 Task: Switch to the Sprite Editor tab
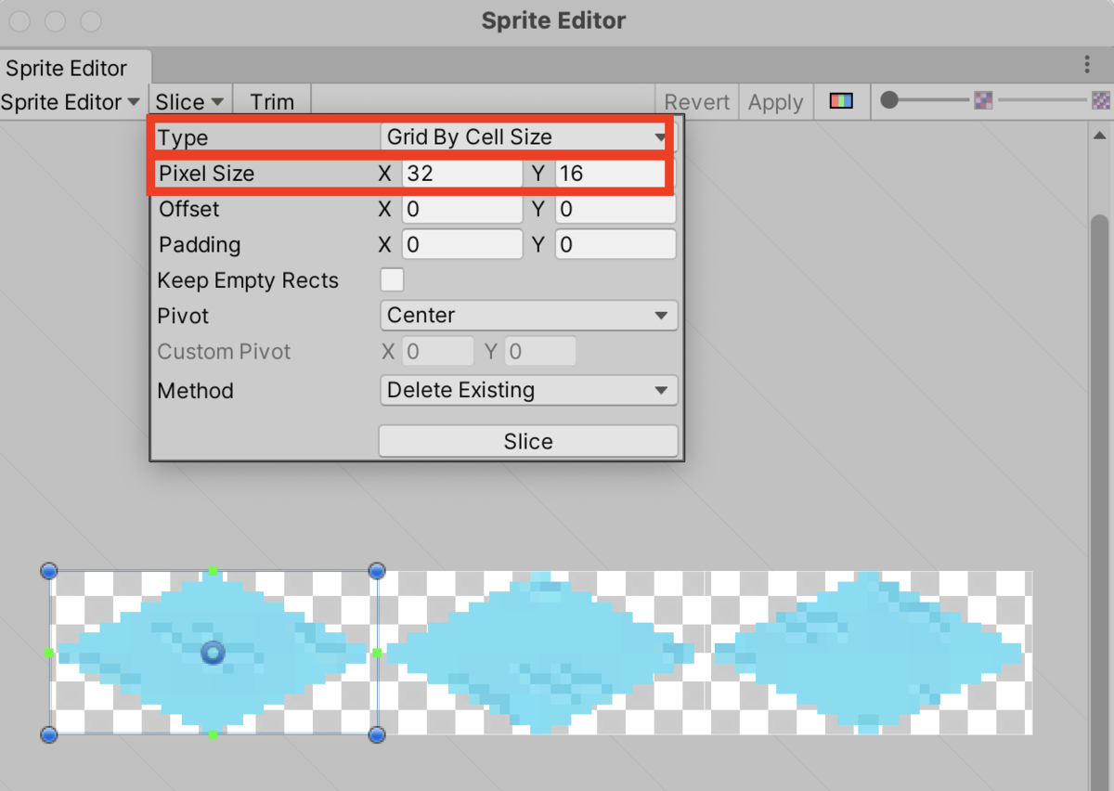pos(74,68)
